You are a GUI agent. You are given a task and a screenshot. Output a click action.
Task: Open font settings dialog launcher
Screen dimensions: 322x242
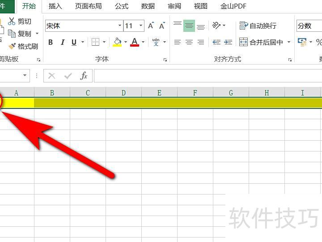[x=165, y=60]
